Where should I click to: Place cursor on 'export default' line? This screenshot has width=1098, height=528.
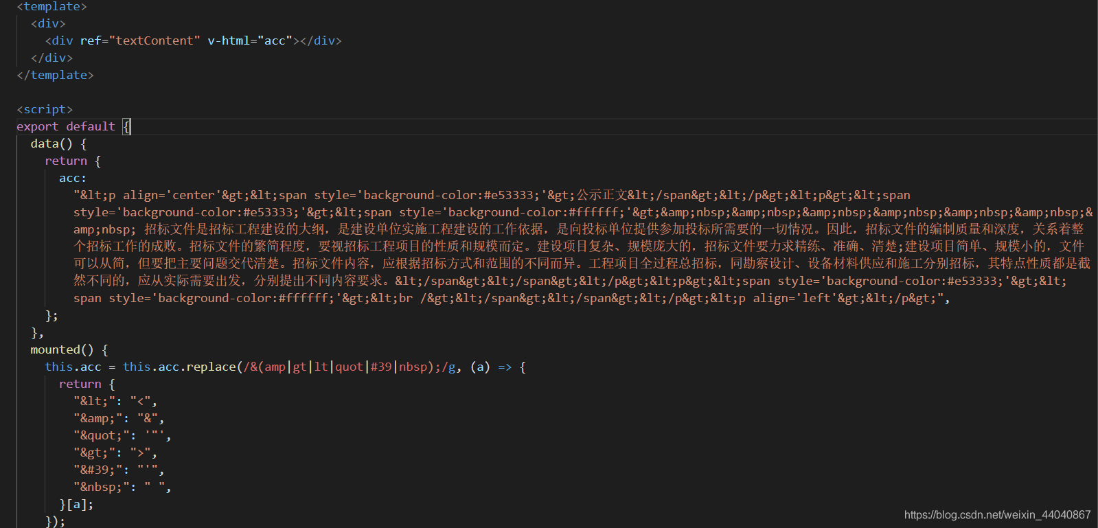coord(73,126)
